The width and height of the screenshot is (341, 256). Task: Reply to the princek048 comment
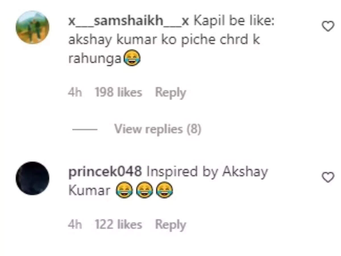coord(170,225)
